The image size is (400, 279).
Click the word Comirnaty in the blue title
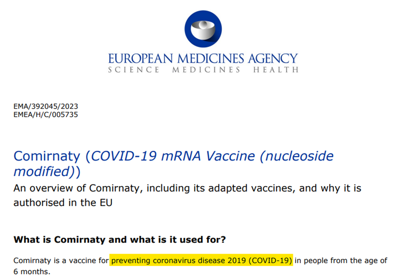tap(46, 156)
